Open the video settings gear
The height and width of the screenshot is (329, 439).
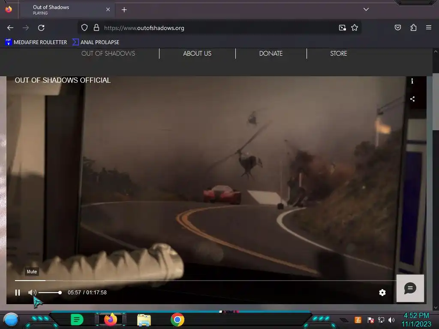pos(382,293)
